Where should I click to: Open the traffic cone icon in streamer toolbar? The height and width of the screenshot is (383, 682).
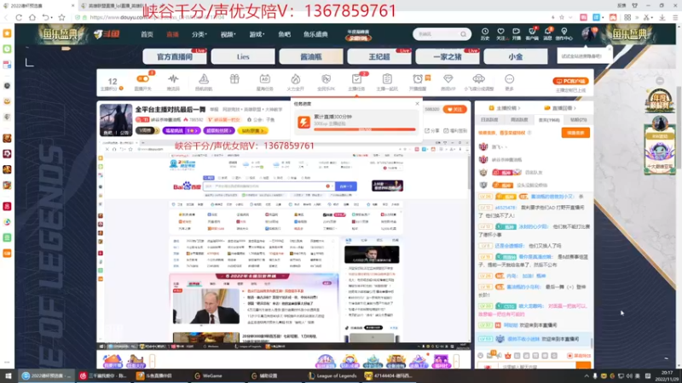[x=204, y=79]
